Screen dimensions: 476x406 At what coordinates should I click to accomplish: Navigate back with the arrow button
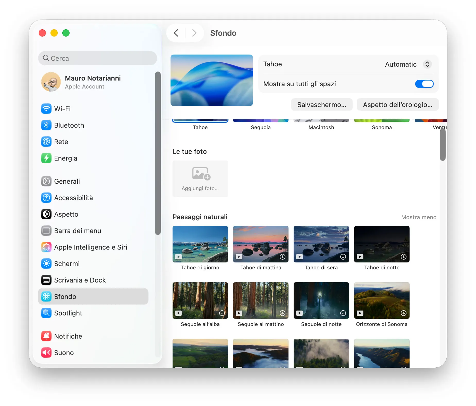click(176, 33)
